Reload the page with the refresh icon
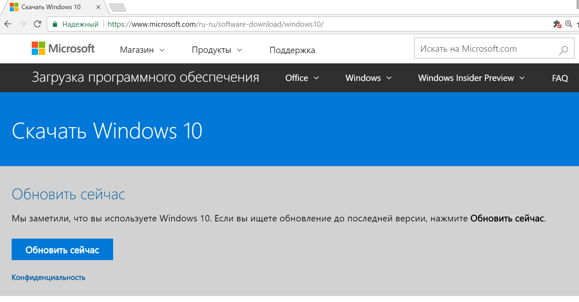579x302 pixels. point(37,24)
